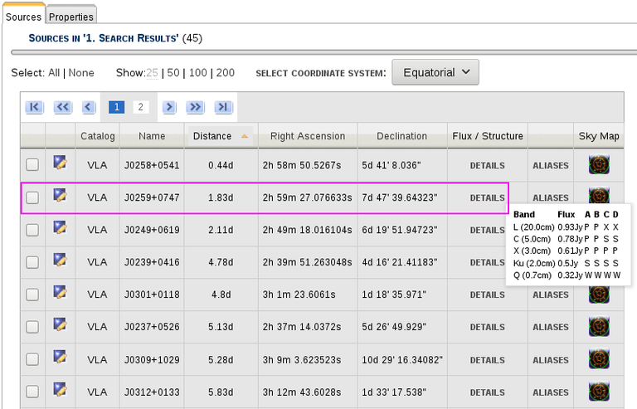Image resolution: width=637 pixels, height=409 pixels.
Task: Open the Equatorial coordinate system dropdown
Action: pyautogui.click(x=435, y=72)
